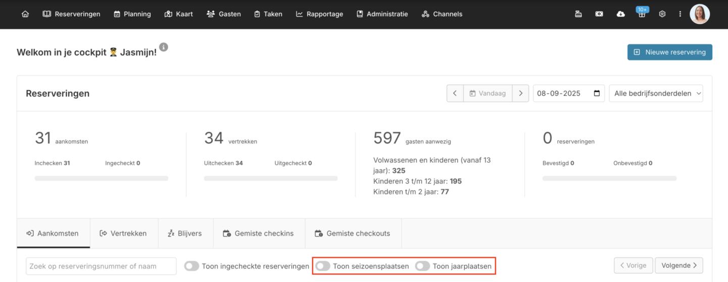Open the date picker calendar icon
The width and height of the screenshot is (728, 282).
tap(597, 93)
